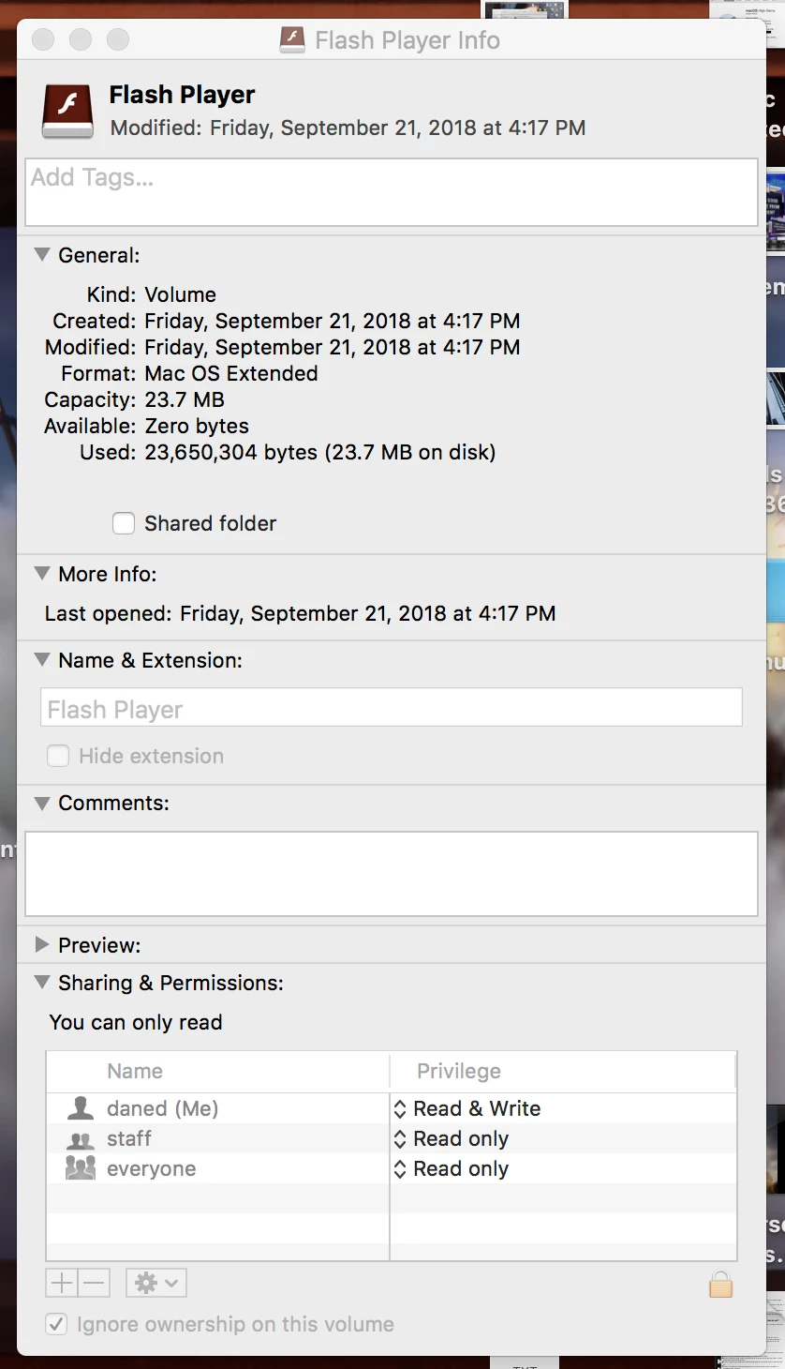Toggle the Shared folder checkbox

(x=124, y=523)
